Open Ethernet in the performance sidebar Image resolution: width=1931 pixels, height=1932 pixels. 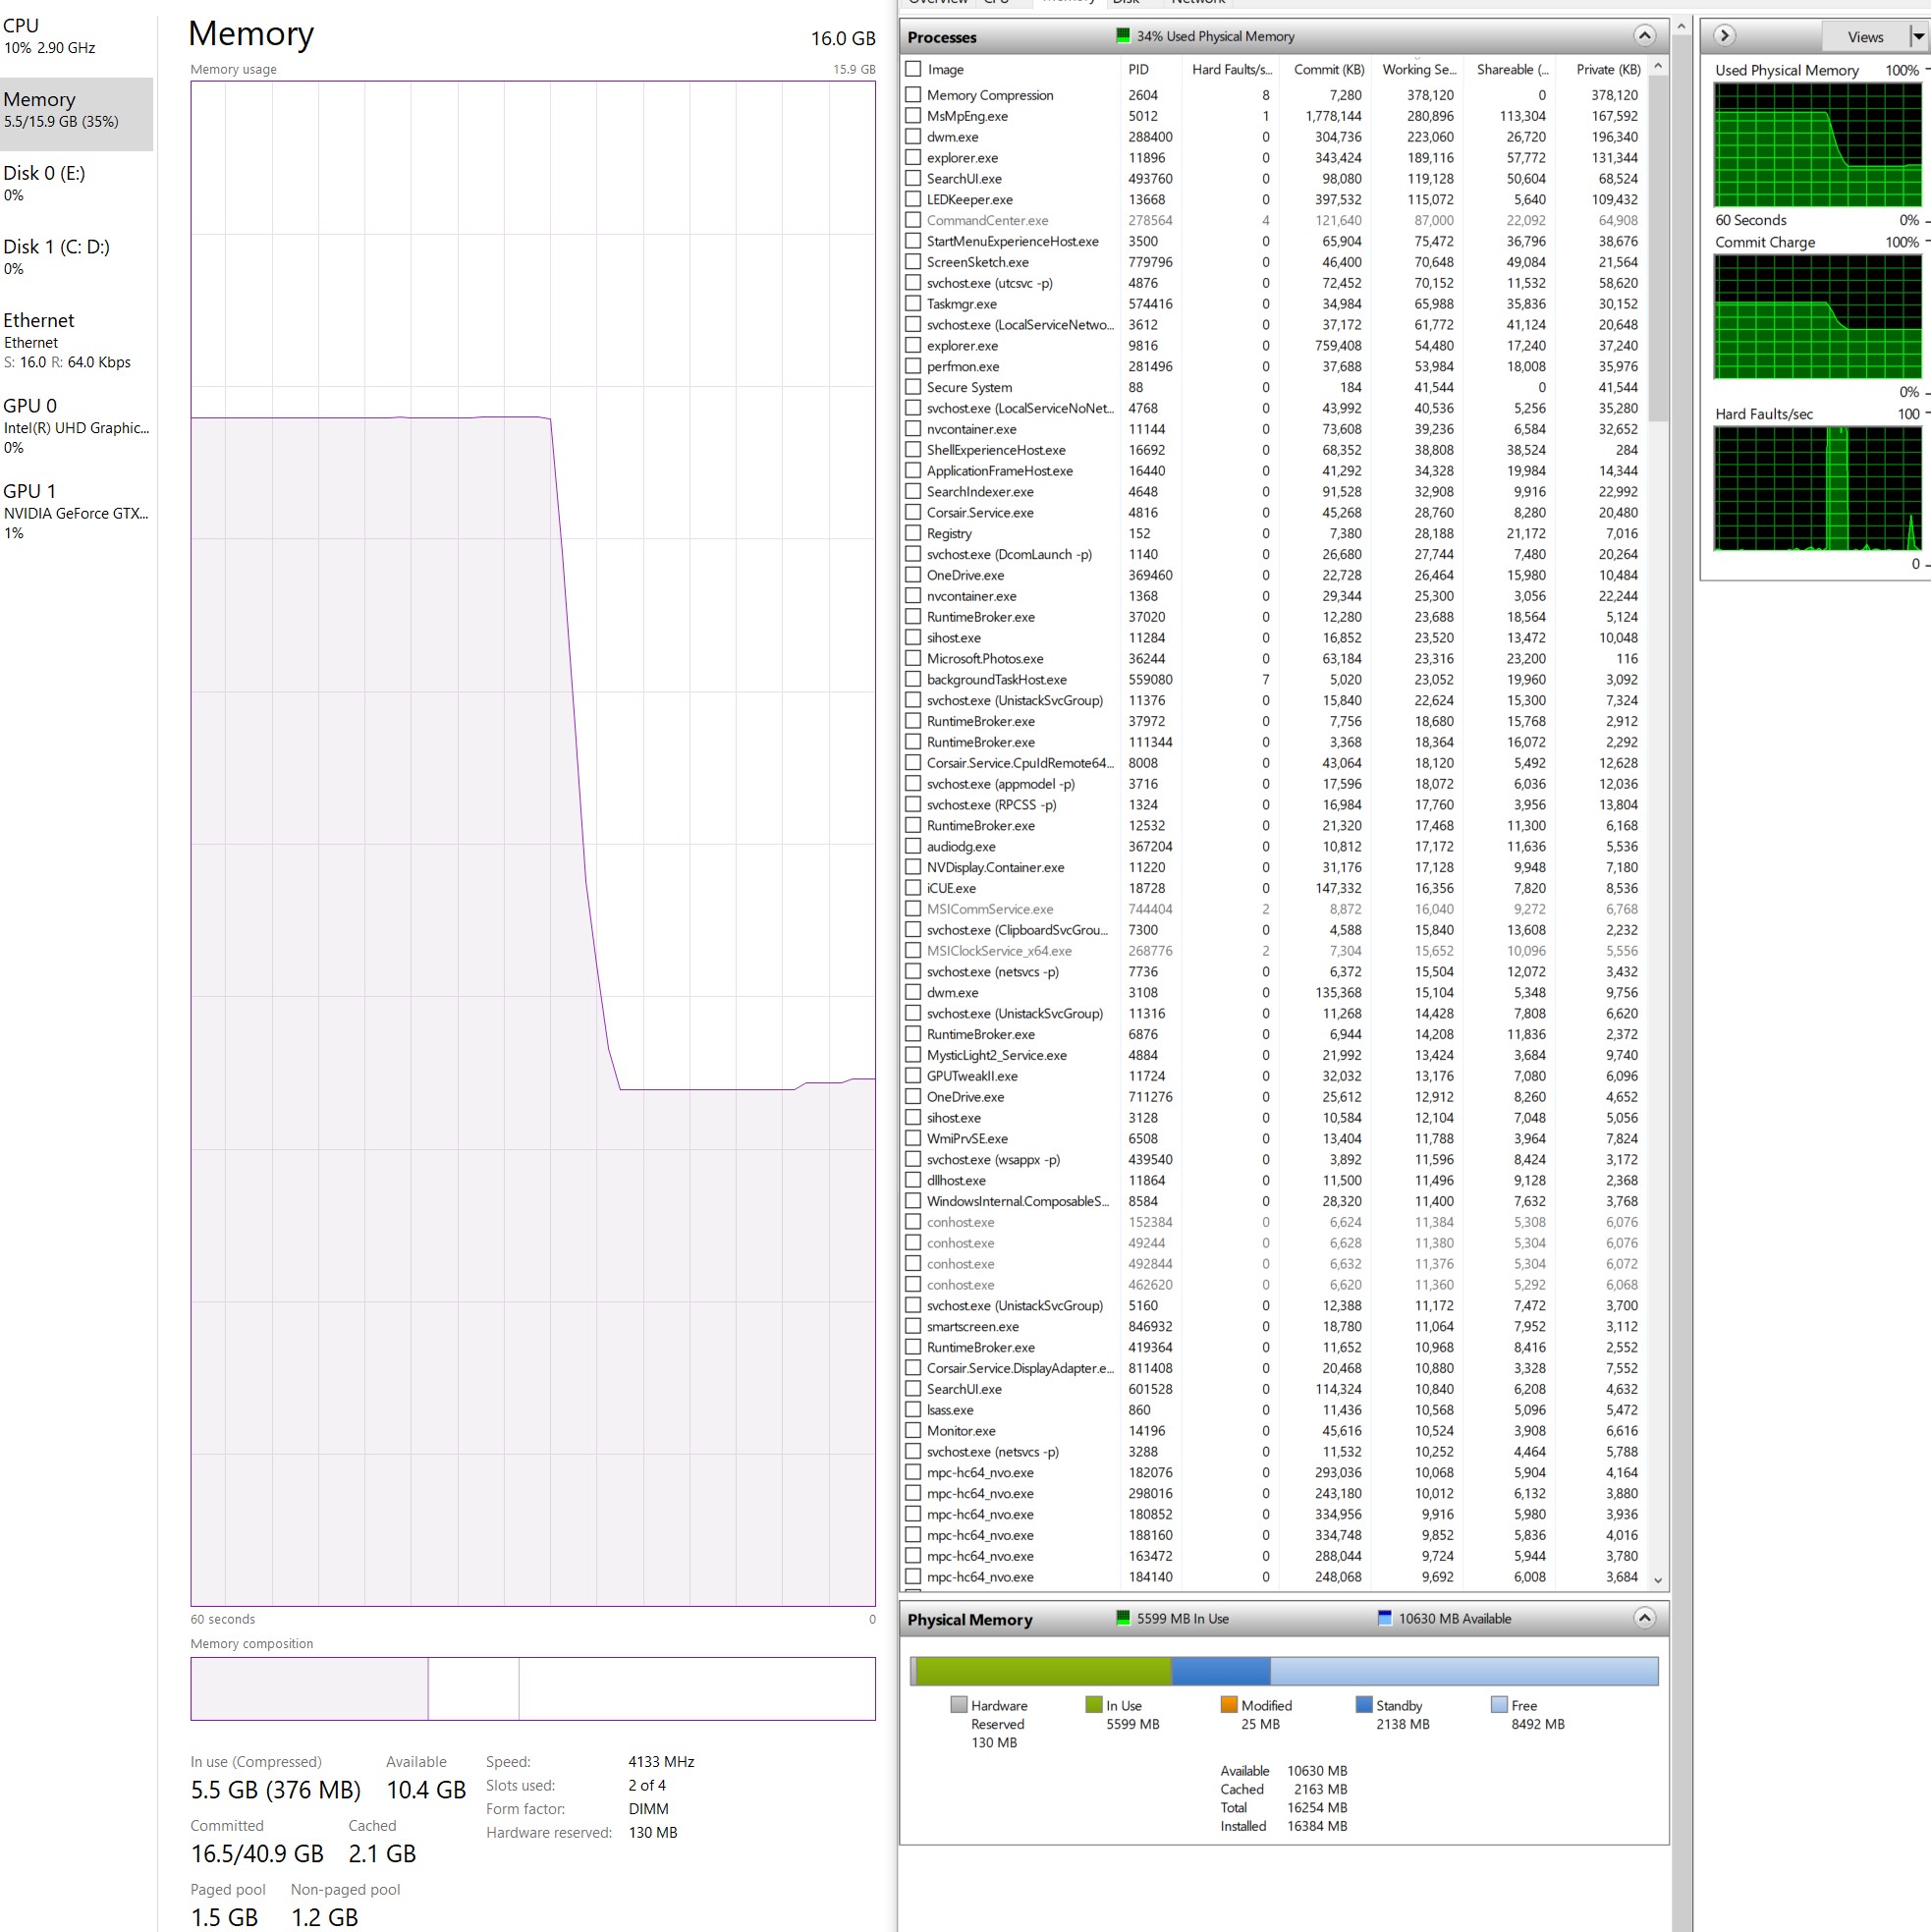tap(77, 340)
